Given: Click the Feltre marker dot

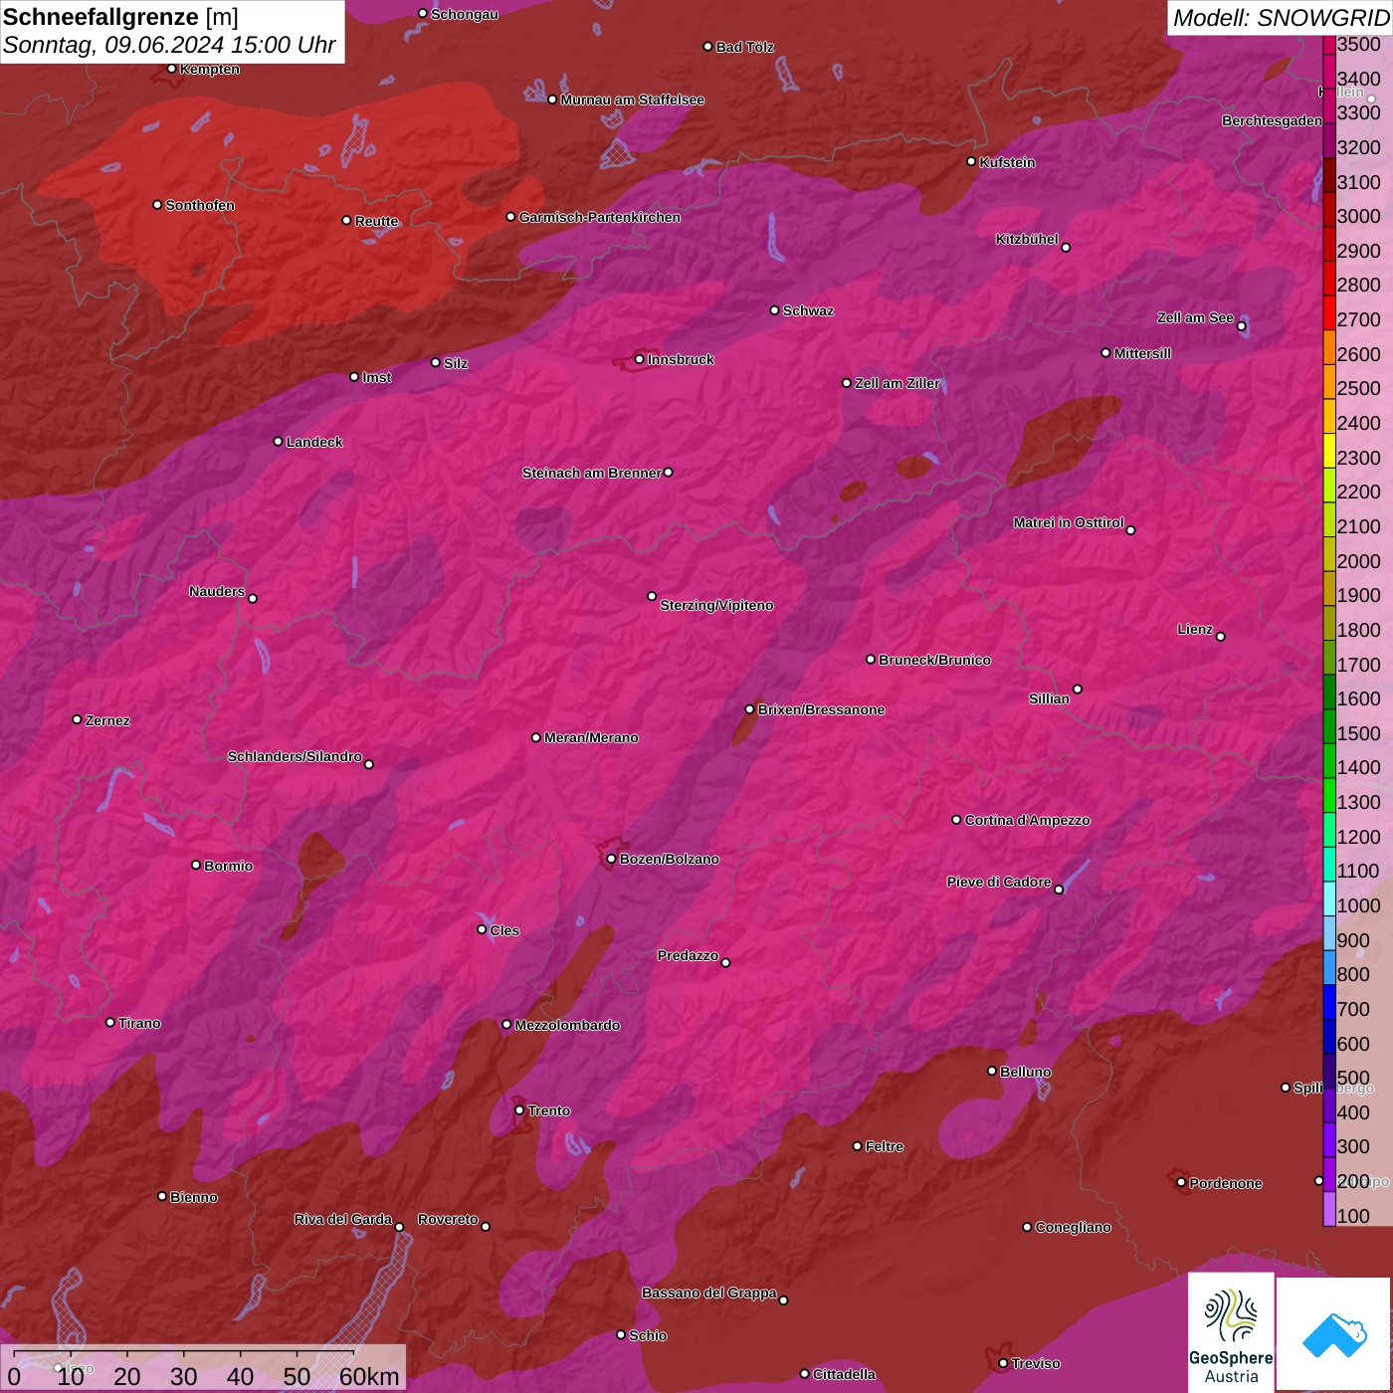Looking at the screenshot, I should pyautogui.click(x=857, y=1146).
